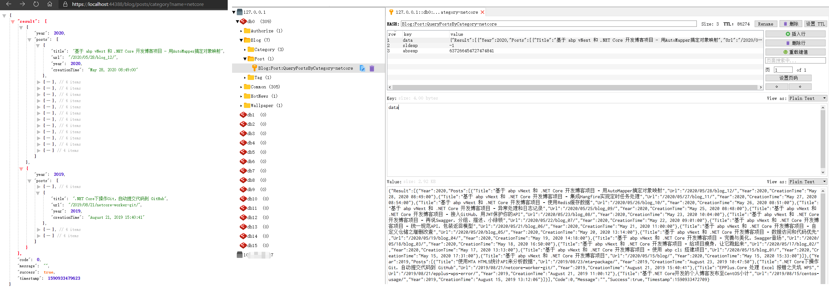This screenshot has width=829, height=290.
Task: Expand the Authorize folder in the tree
Action: [241, 31]
